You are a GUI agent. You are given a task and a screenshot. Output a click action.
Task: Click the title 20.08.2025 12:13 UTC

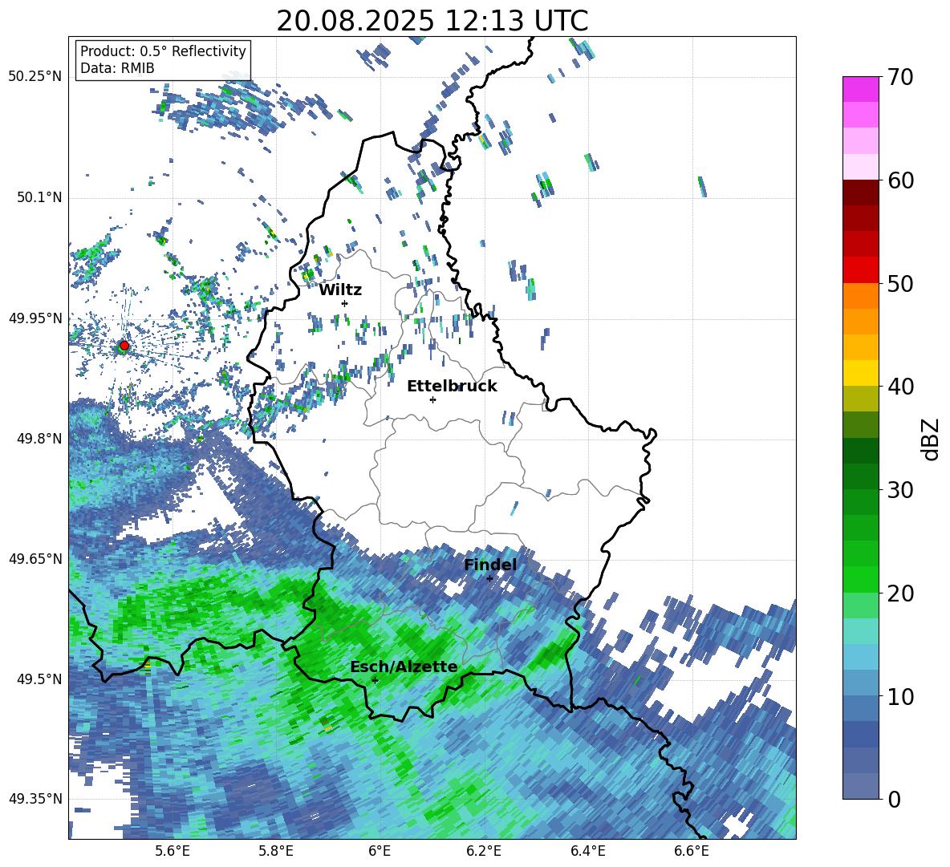point(432,21)
